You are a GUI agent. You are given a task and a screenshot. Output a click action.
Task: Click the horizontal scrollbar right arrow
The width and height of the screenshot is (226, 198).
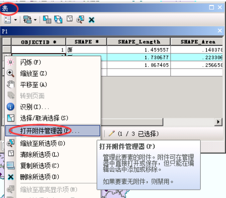point(219,122)
